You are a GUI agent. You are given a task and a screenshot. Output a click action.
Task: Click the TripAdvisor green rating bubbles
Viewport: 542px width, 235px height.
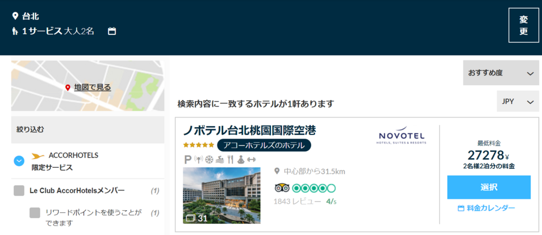click(x=314, y=188)
